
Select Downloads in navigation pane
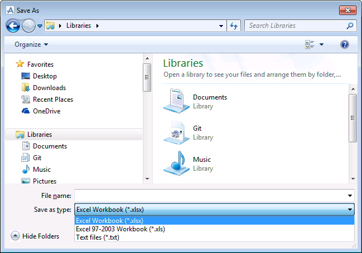click(49, 88)
